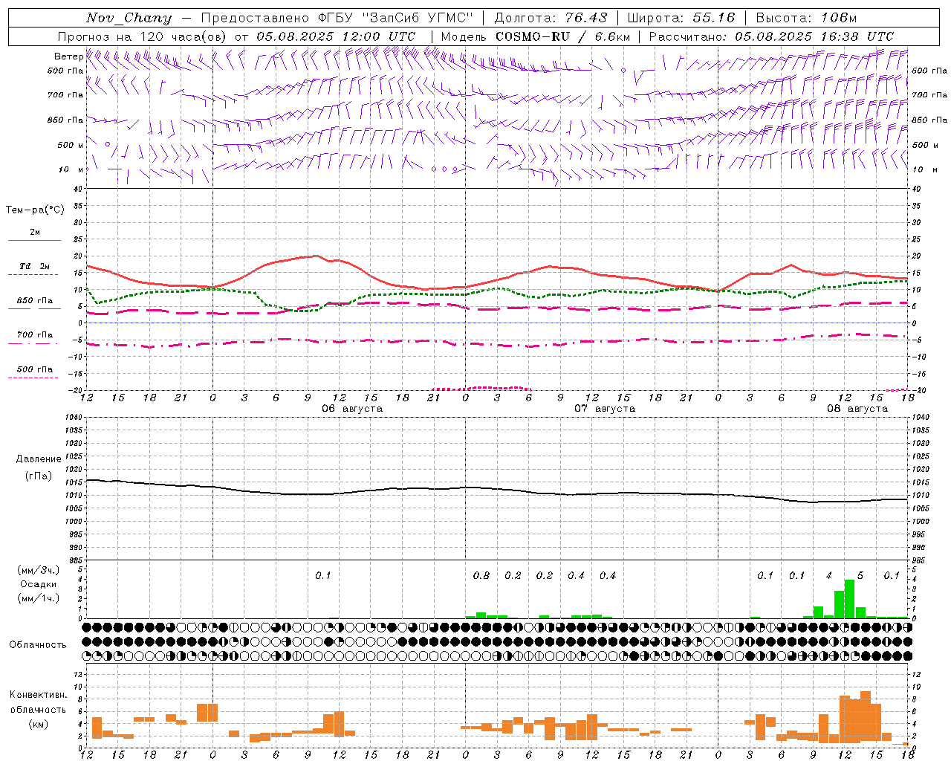Screen dimensions: 951x761
Task: Click the model label COSMO-RU / 6.6км
Action: tap(562, 36)
